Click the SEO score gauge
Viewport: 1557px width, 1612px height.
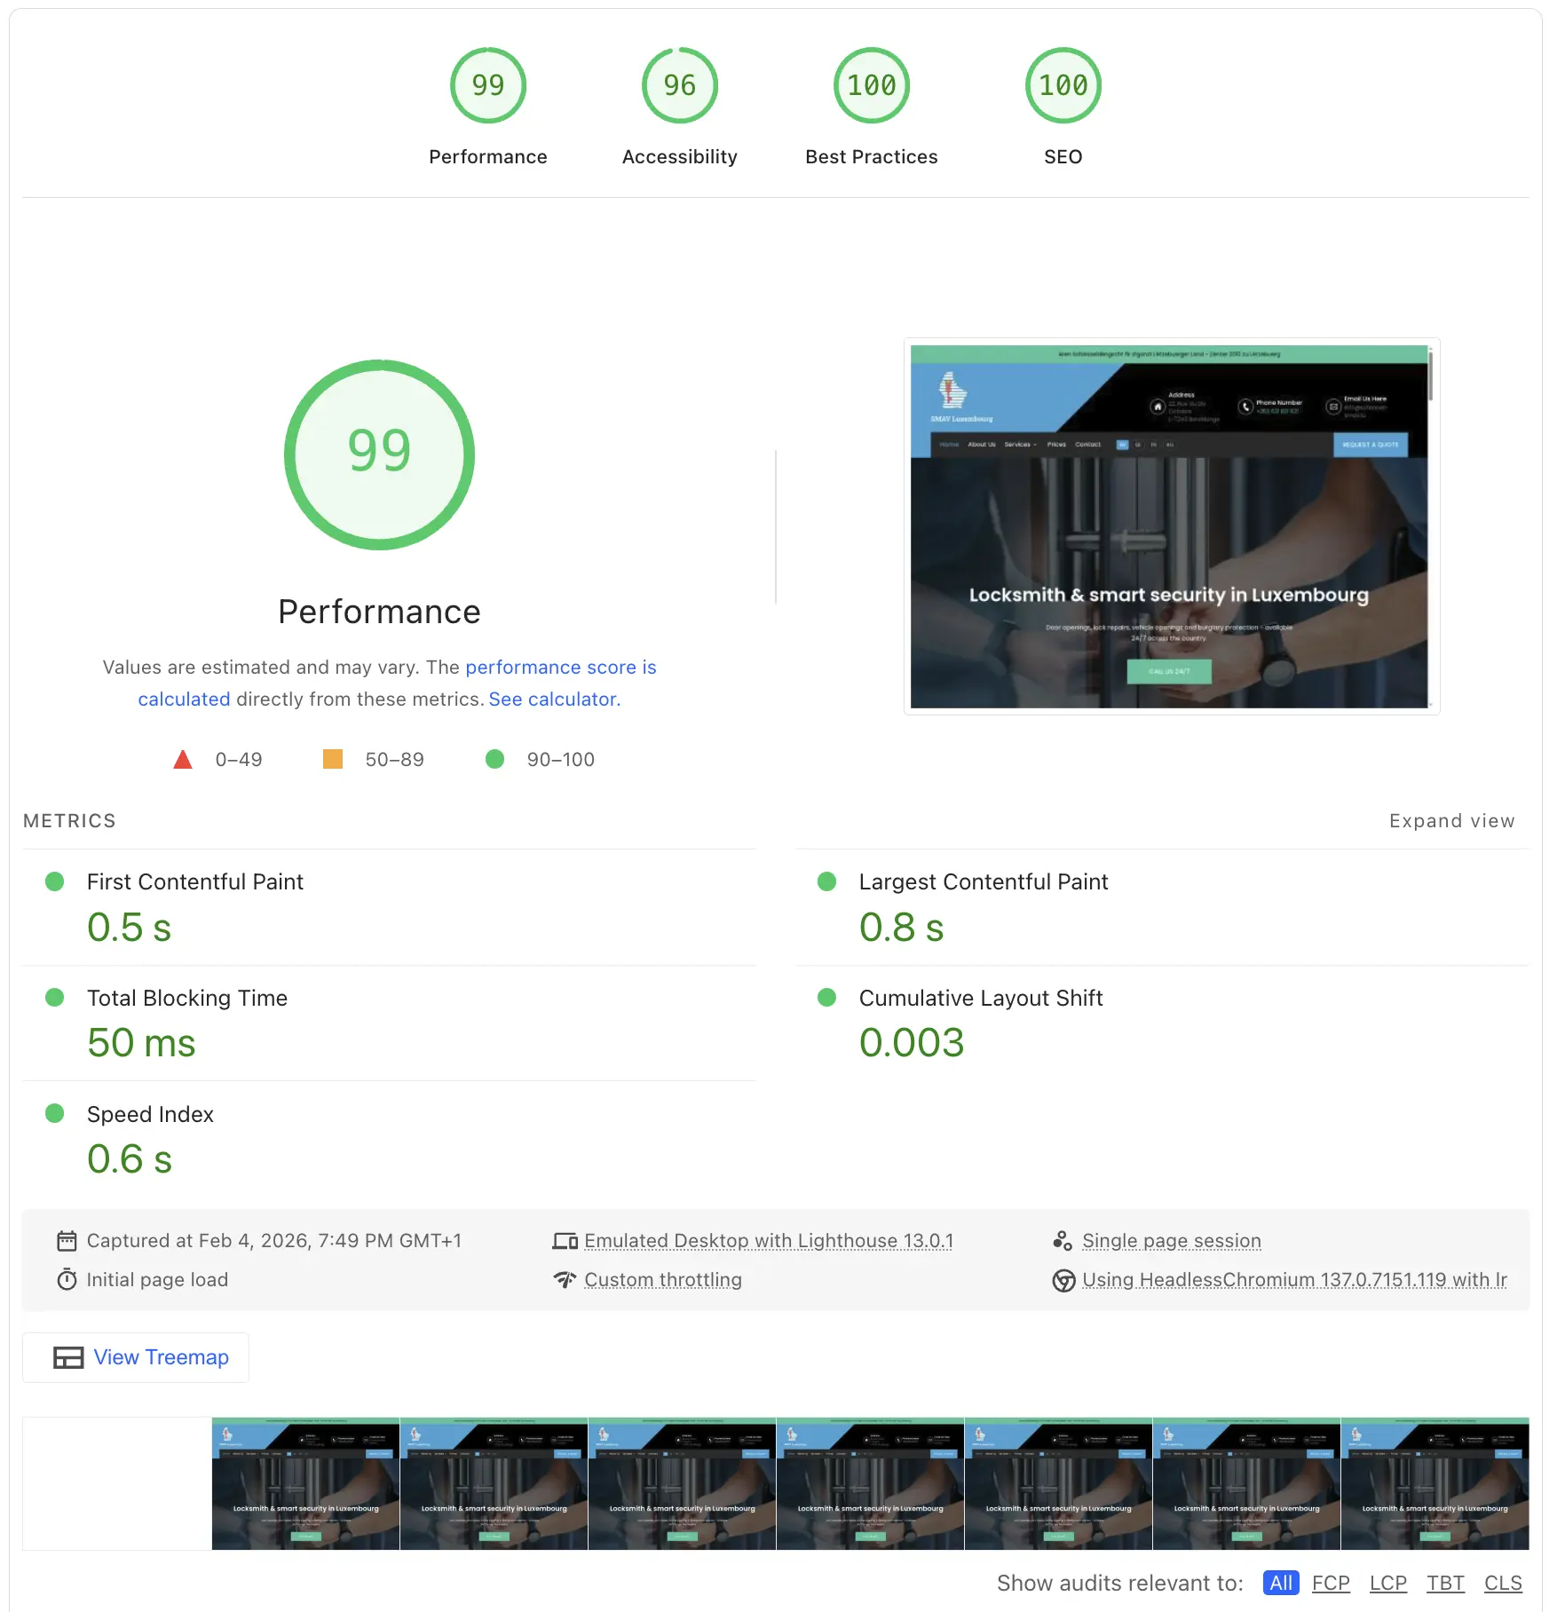(1063, 84)
